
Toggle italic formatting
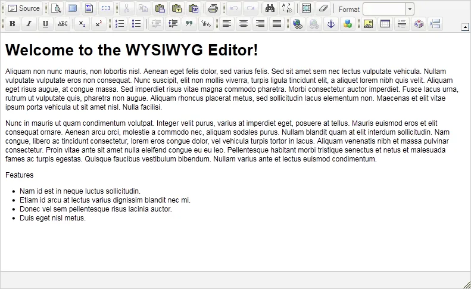(x=29, y=24)
